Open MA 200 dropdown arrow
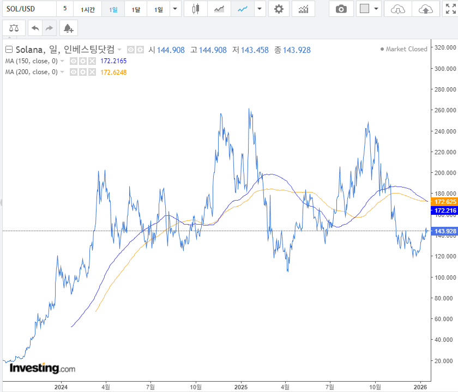 [62, 72]
